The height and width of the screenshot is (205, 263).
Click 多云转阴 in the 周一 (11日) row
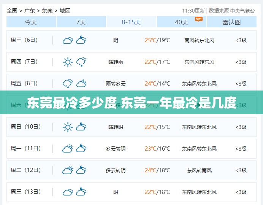(x=116, y=149)
